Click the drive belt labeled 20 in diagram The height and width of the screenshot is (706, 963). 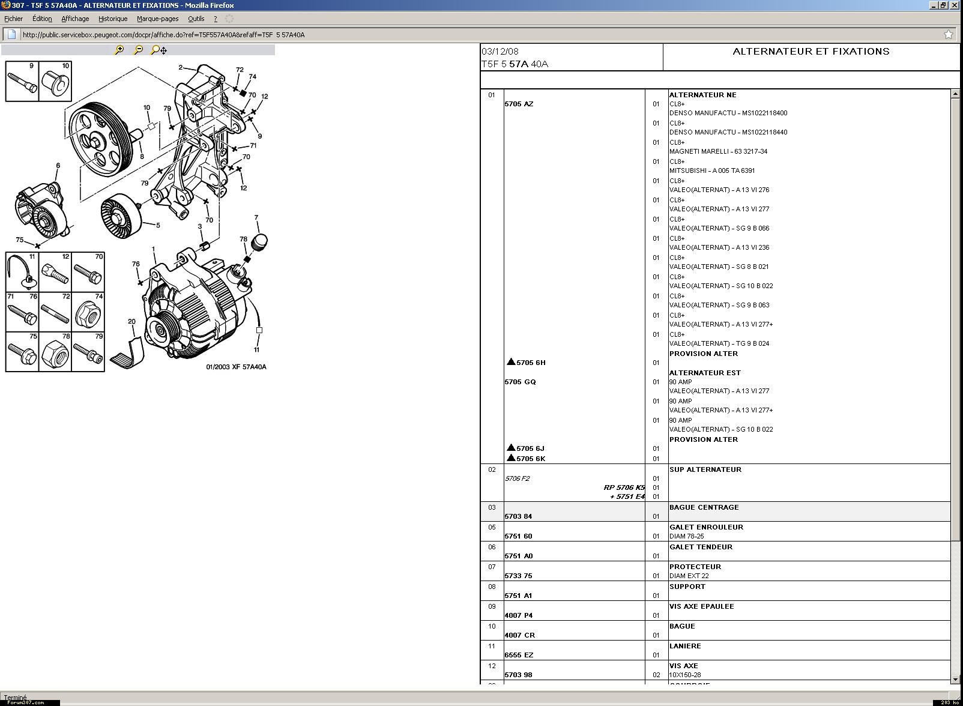pos(127,354)
